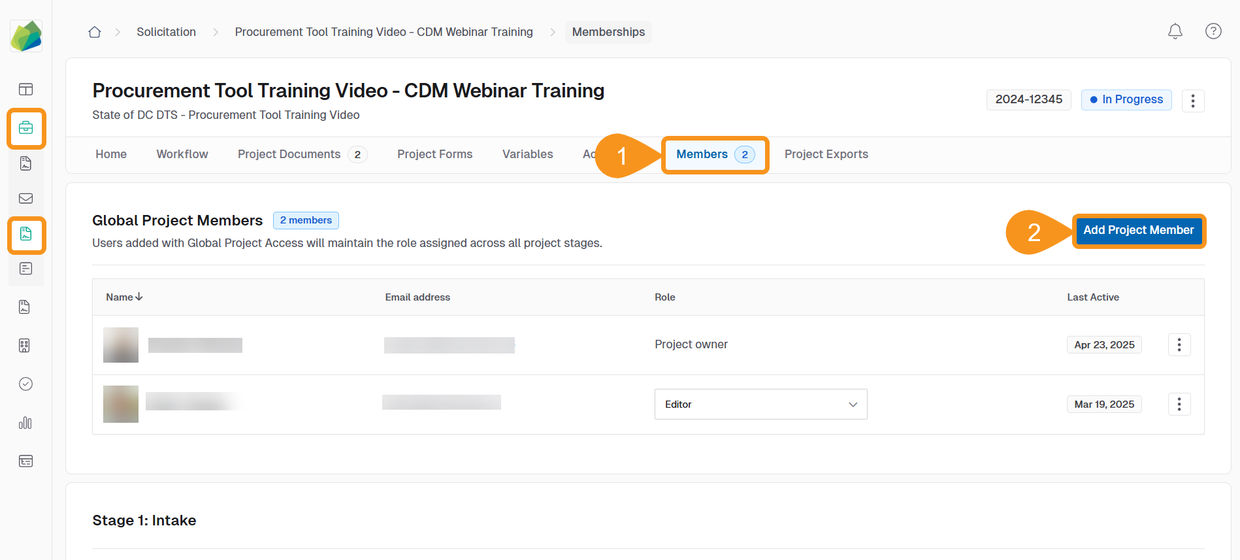The height and width of the screenshot is (560, 1240).
Task: Open the checkmark circle sidebar icon
Action: [25, 384]
